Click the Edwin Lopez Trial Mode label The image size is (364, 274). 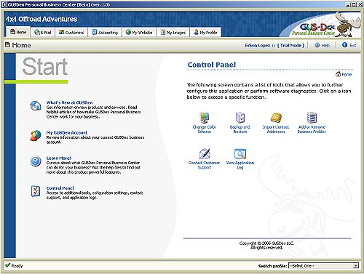pyautogui.click(x=274, y=45)
